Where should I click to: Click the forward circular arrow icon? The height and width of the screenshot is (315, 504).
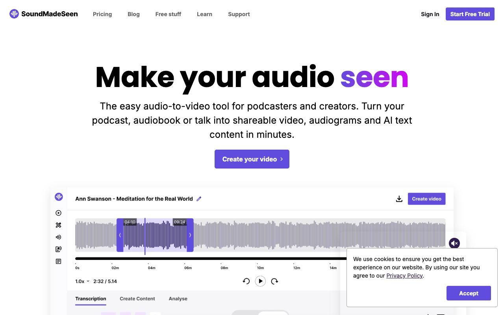tap(275, 281)
